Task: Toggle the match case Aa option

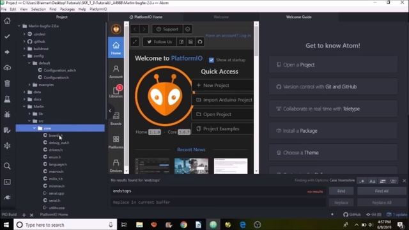Action: (372, 181)
